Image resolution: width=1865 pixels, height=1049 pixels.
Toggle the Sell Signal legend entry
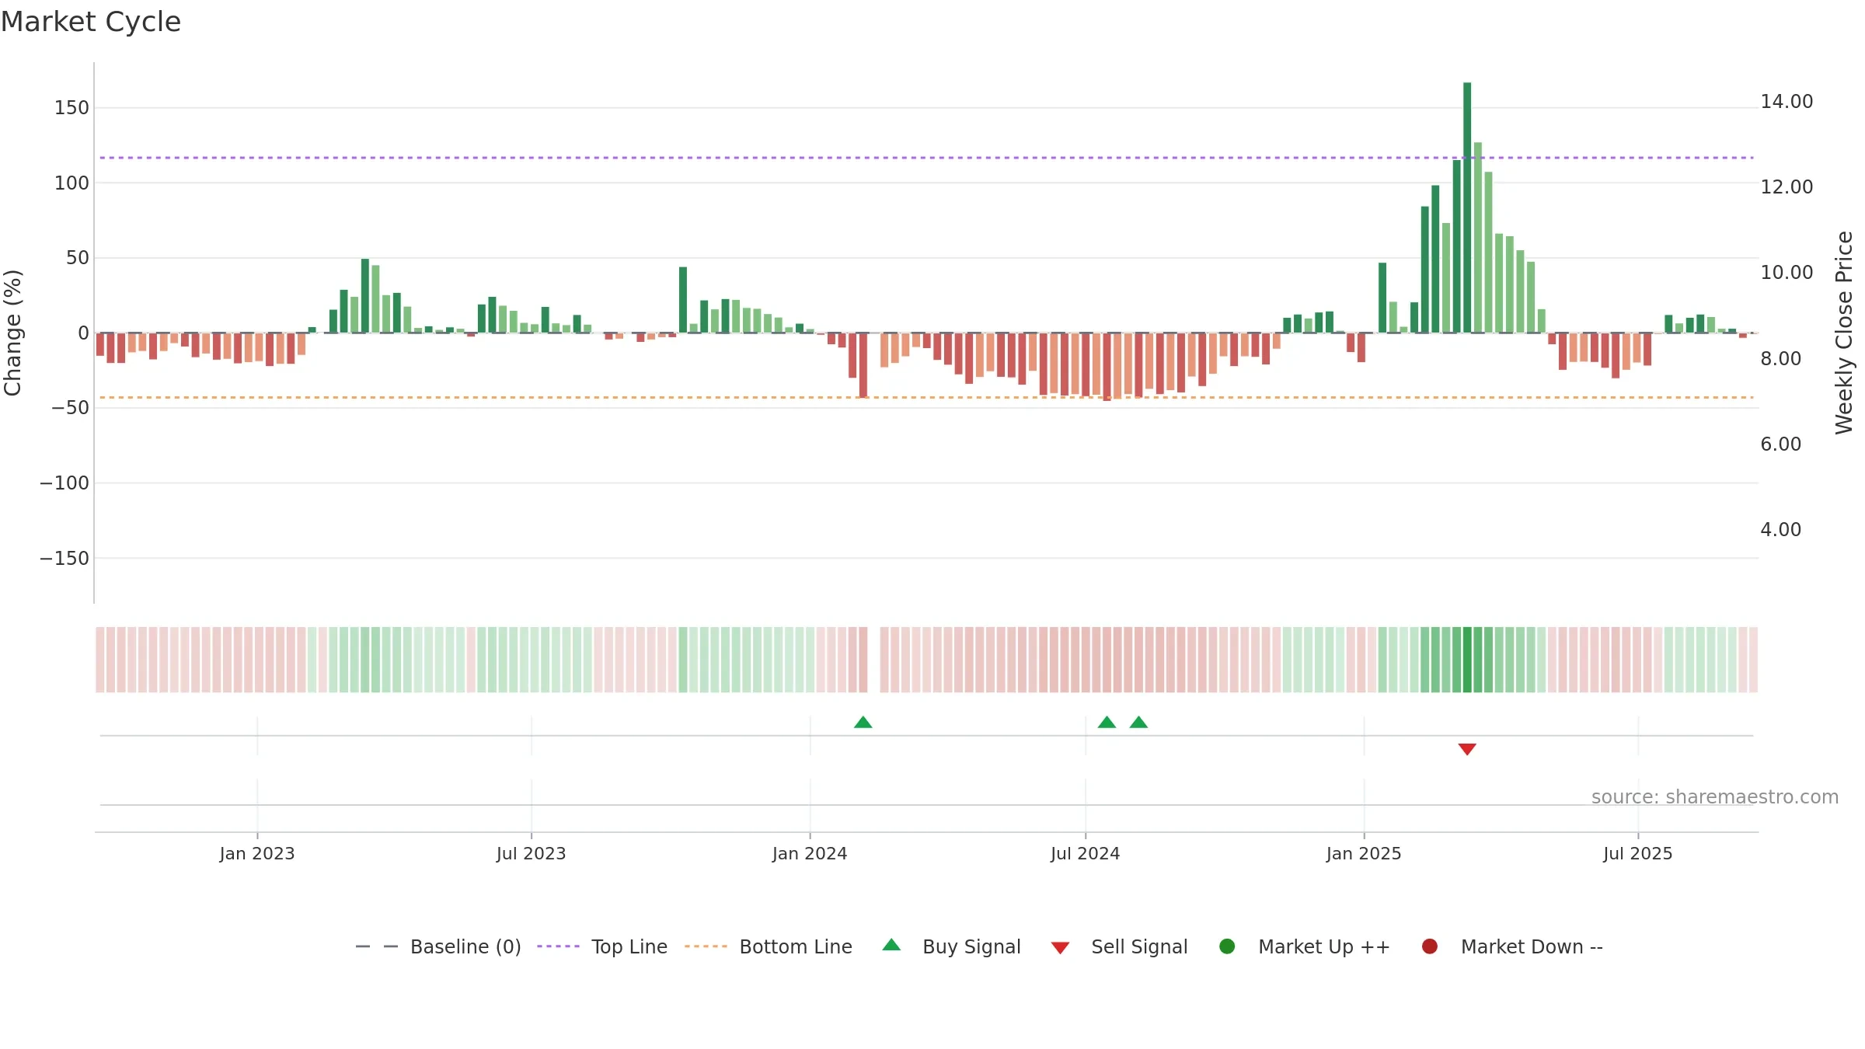click(x=1119, y=946)
